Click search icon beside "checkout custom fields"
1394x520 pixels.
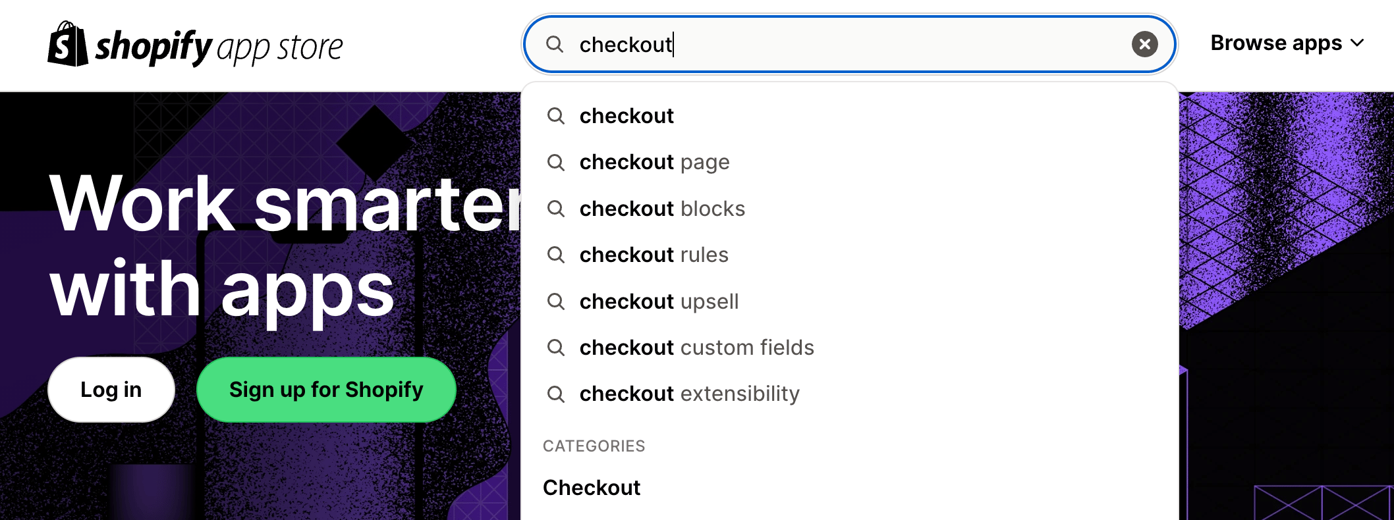click(x=556, y=348)
